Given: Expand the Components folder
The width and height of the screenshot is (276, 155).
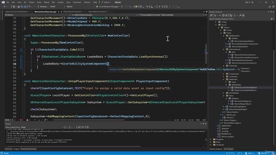Looking at the screenshot, I should (x=224, y=74).
